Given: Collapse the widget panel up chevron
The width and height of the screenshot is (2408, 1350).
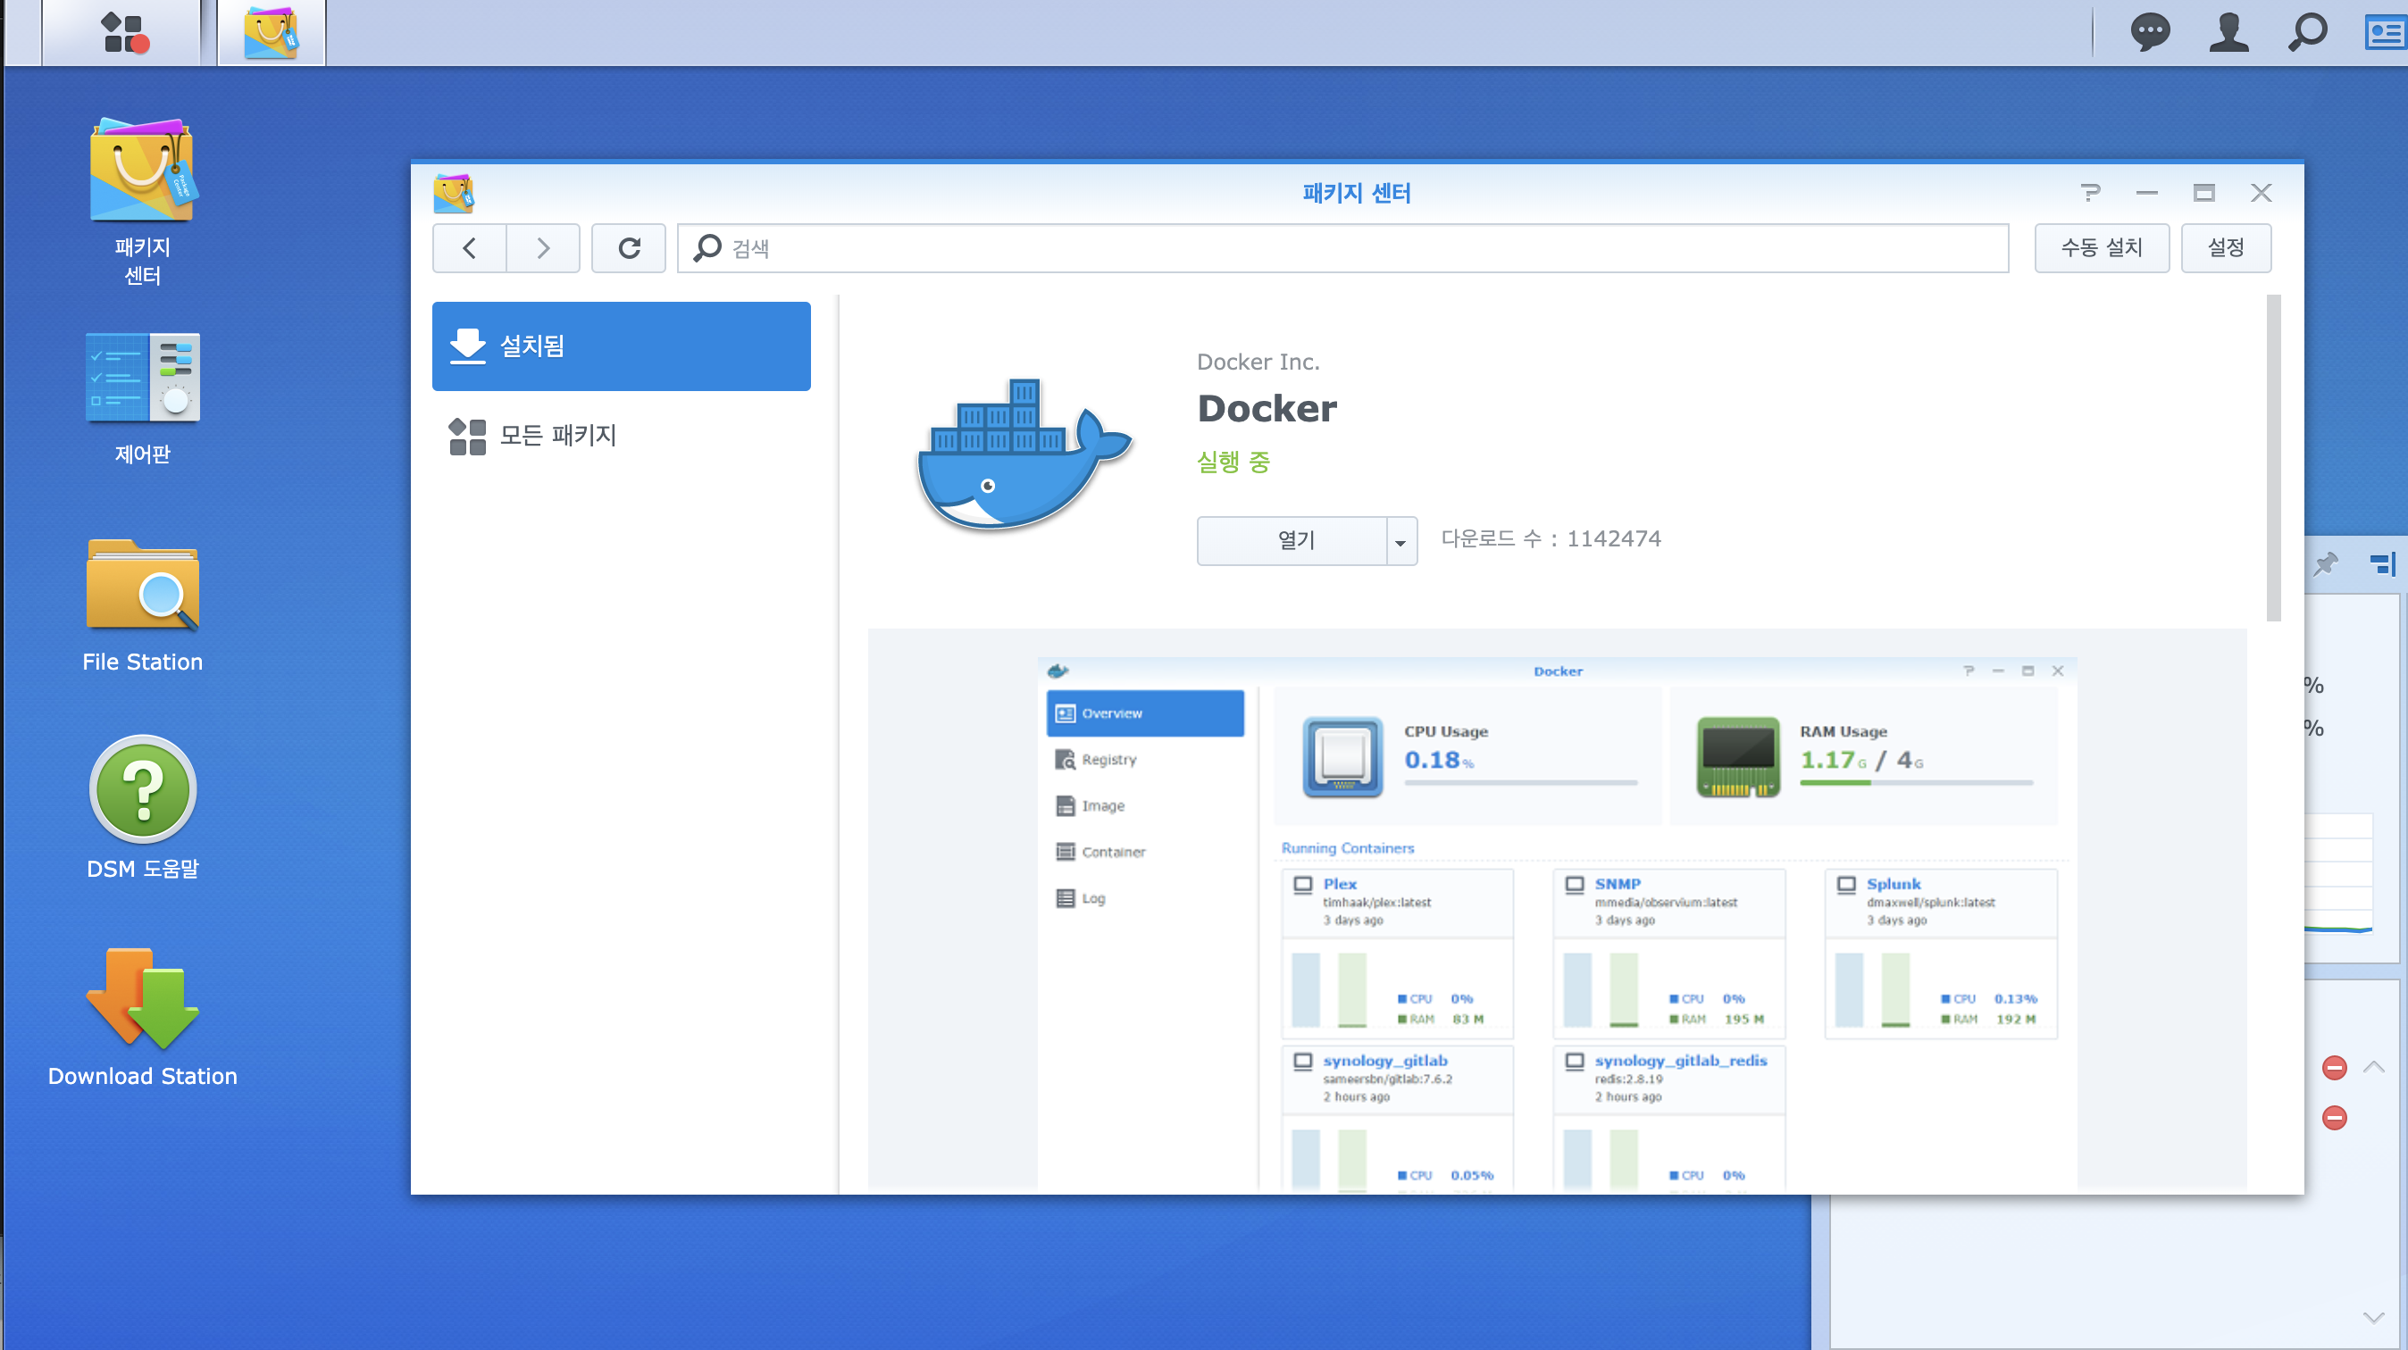Looking at the screenshot, I should point(2373,1067).
